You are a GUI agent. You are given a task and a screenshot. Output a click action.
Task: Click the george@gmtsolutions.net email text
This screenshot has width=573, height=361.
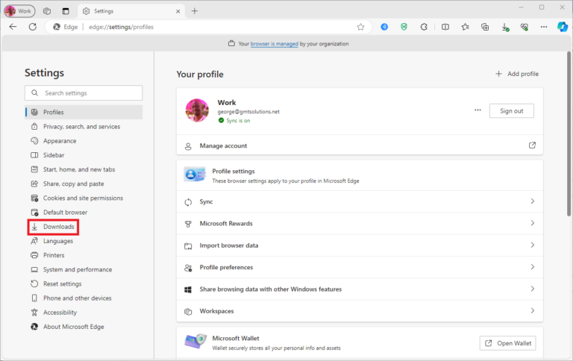(248, 111)
